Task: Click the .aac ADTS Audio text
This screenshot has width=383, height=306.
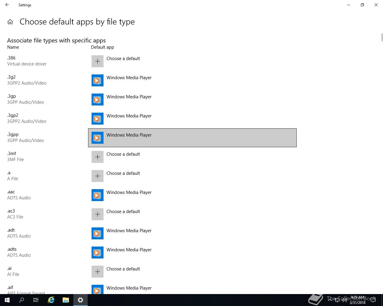Action: tap(19, 195)
